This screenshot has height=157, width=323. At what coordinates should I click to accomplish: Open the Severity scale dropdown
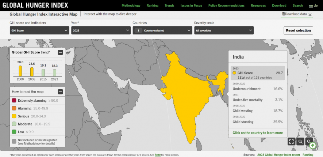[224, 31]
